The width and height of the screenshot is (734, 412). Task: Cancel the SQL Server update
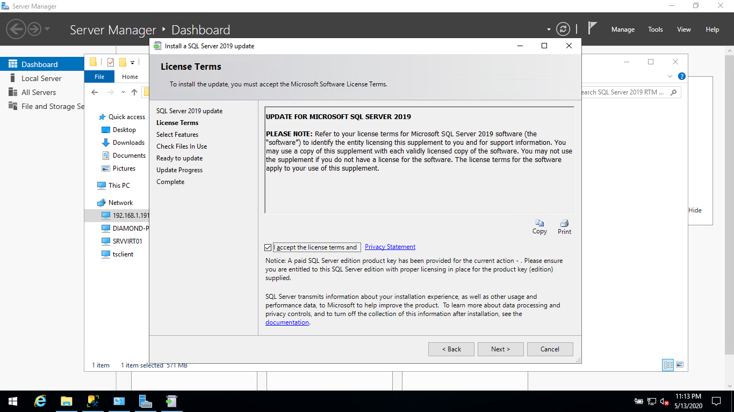[550, 349]
